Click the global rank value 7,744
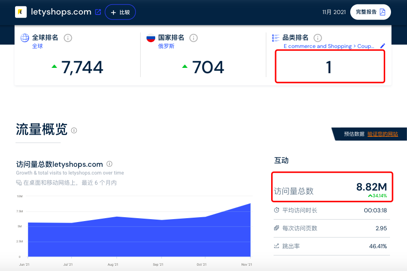The image size is (407, 271). (x=82, y=67)
